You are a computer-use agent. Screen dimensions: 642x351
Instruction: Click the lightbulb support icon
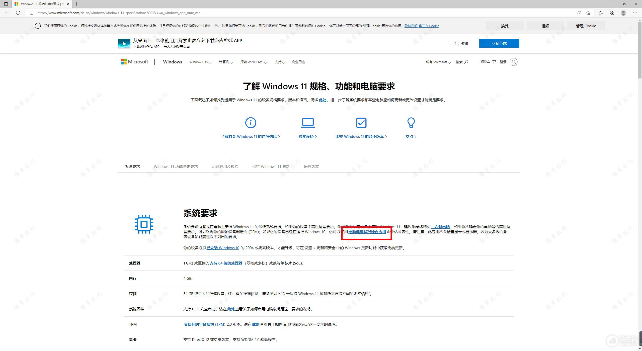click(411, 123)
